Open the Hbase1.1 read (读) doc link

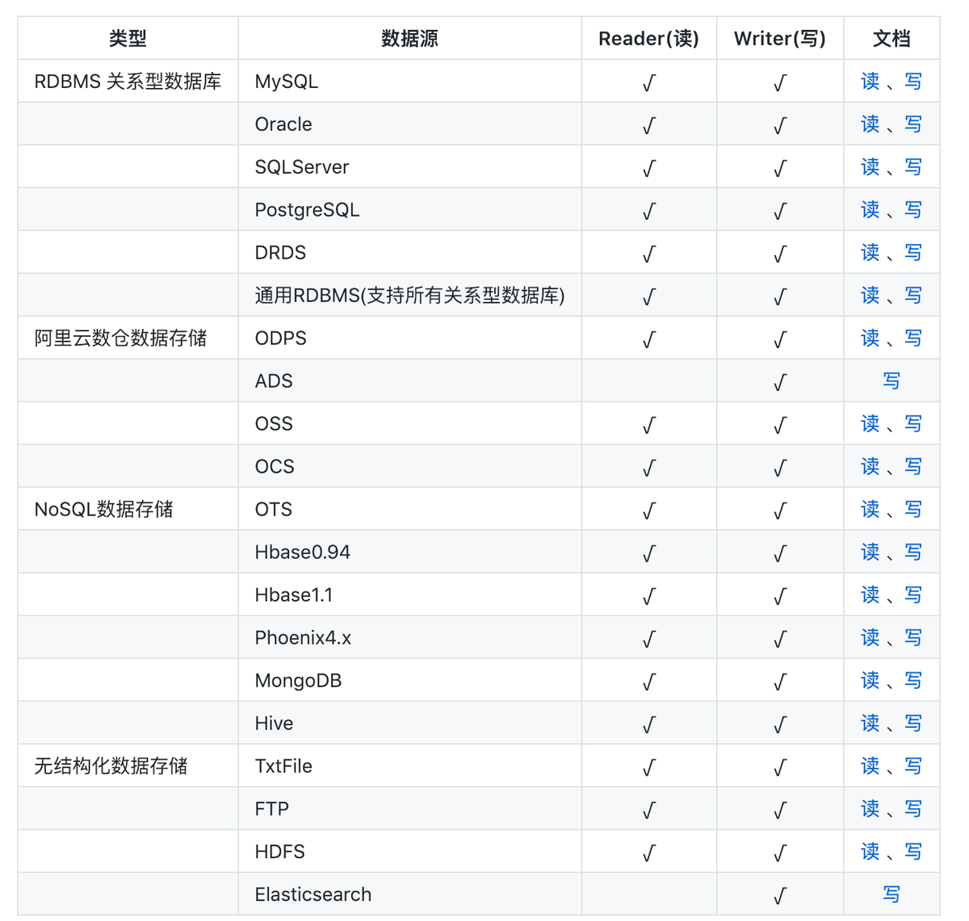[x=870, y=595]
